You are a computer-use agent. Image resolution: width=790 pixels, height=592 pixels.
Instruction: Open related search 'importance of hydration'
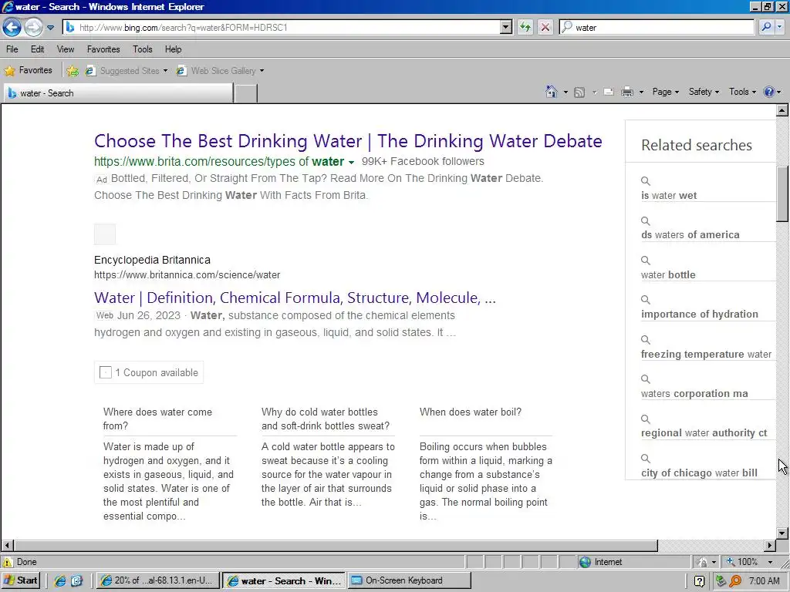699,314
